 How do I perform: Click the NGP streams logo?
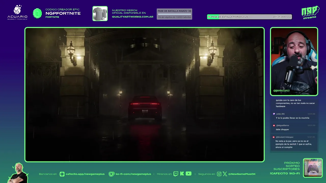click(310, 12)
